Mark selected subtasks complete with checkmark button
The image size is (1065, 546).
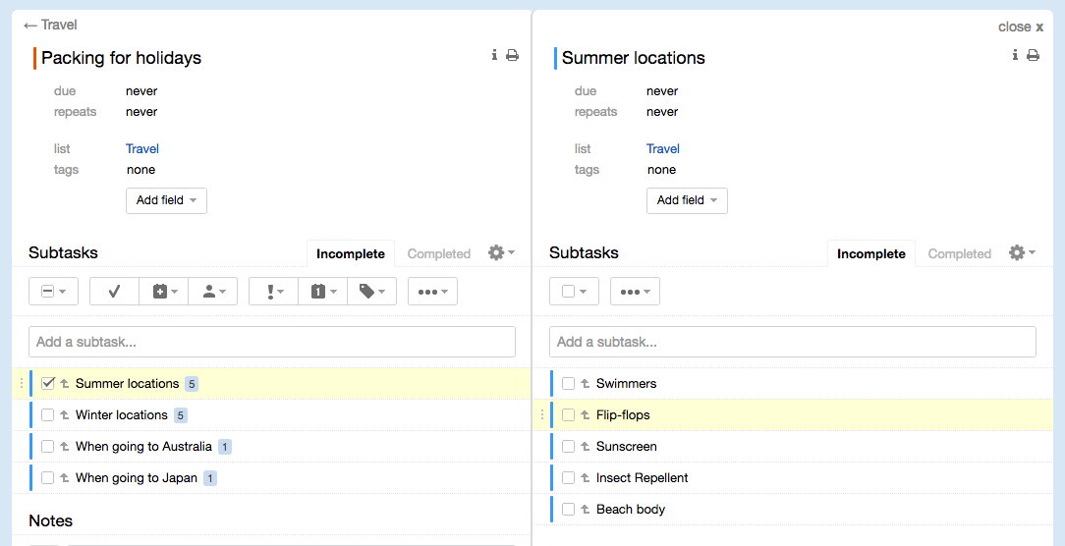point(114,292)
